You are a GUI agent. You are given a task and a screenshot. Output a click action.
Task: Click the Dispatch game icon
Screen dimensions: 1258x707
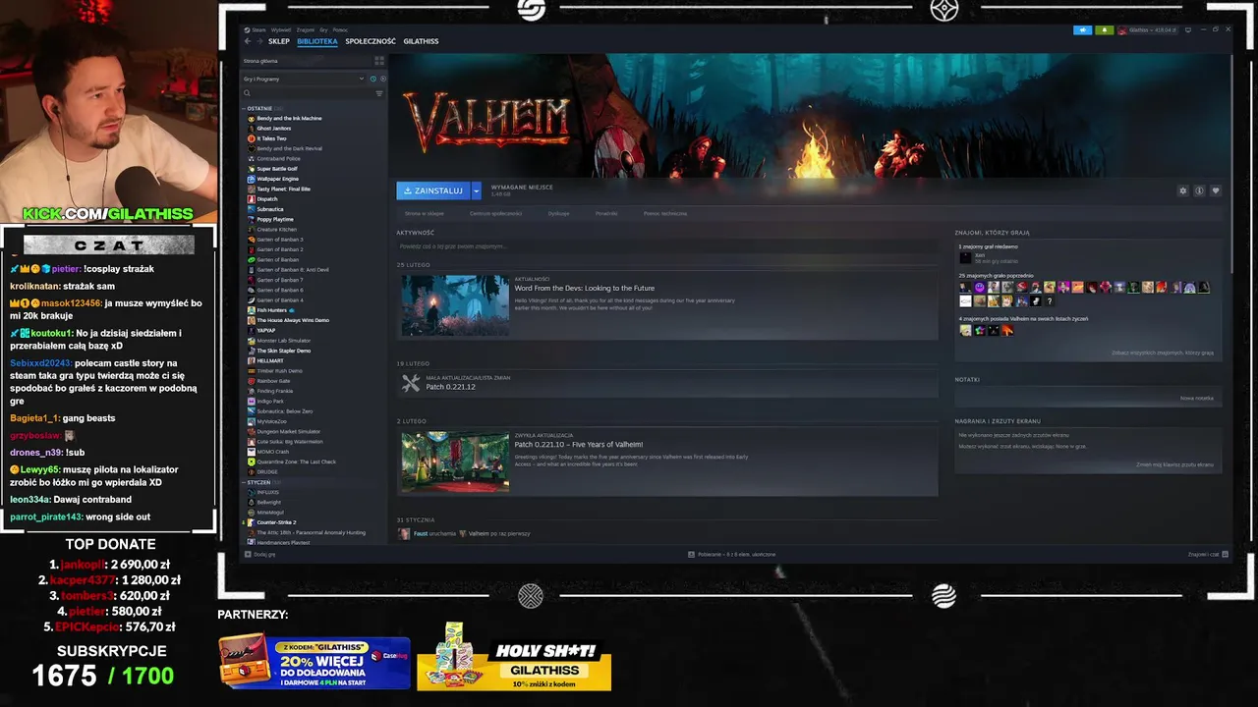click(251, 199)
